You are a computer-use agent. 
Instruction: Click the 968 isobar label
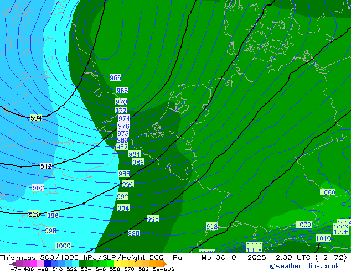(x=122, y=91)
